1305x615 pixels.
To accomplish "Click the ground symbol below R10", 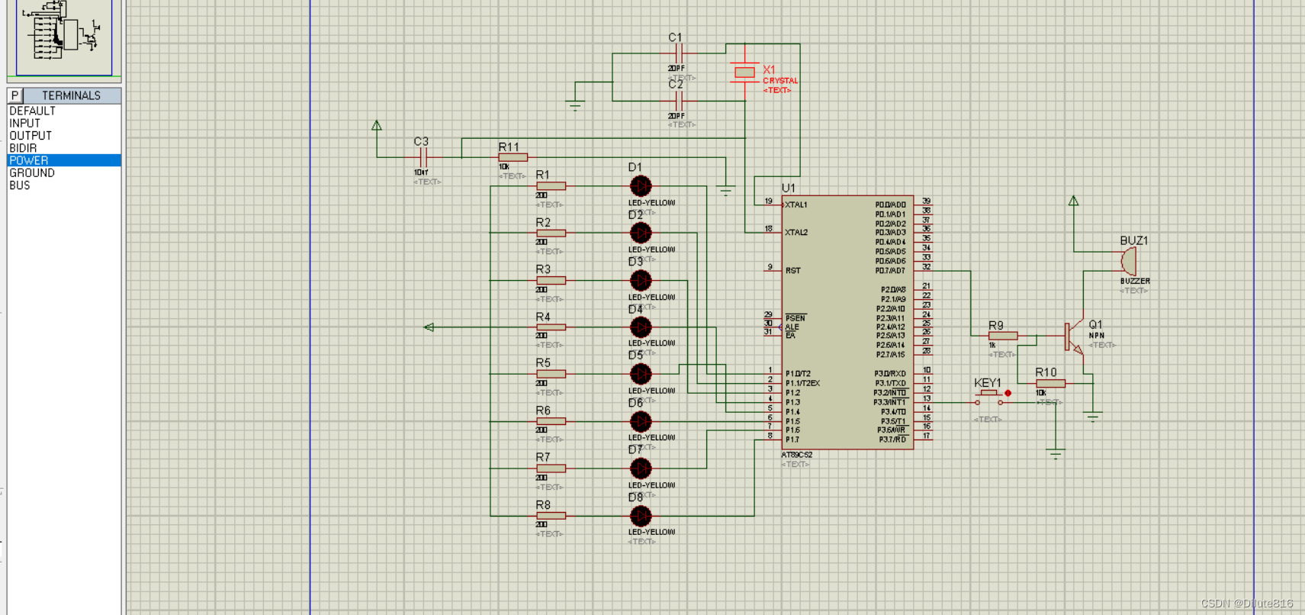I will 1056,455.
